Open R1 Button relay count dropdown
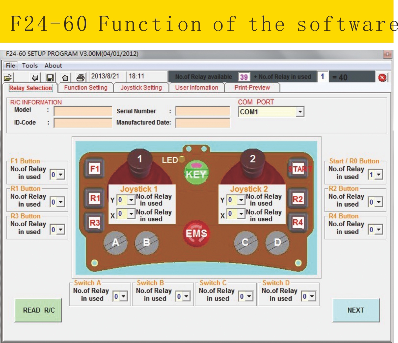The height and width of the screenshot is (343, 398). (61, 202)
